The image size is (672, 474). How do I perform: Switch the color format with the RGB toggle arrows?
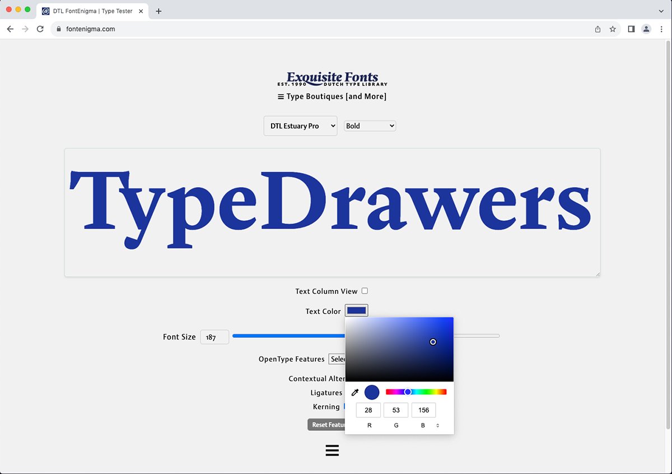pos(437,426)
